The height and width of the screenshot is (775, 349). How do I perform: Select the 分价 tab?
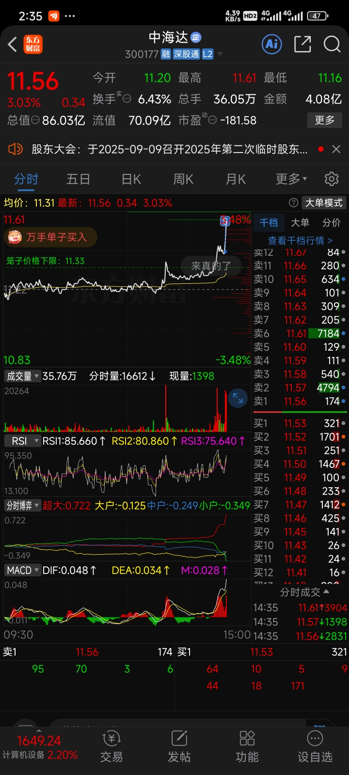click(x=332, y=222)
